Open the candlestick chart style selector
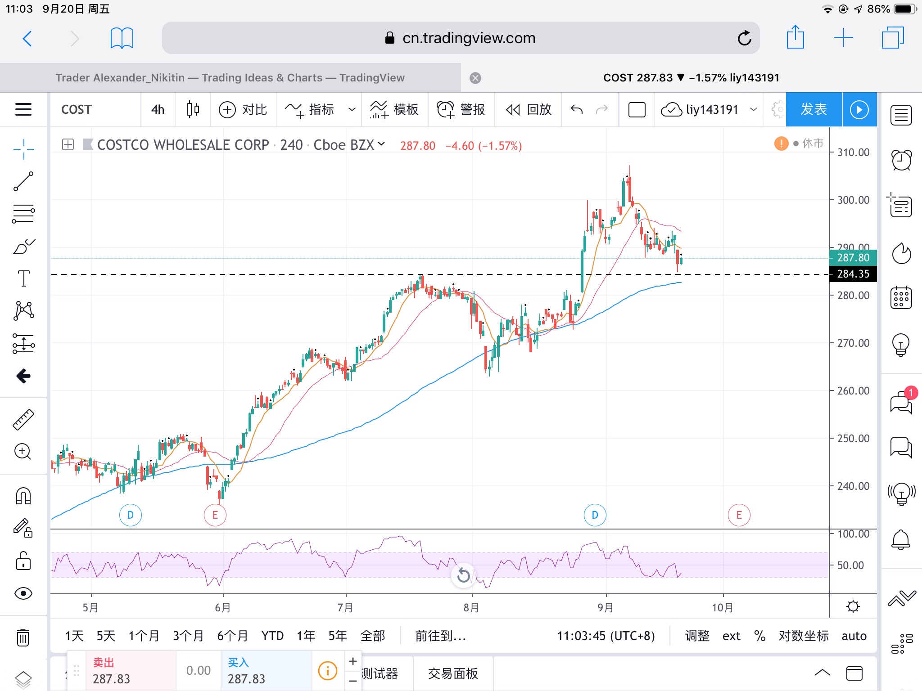The image size is (922, 691). tap(193, 109)
